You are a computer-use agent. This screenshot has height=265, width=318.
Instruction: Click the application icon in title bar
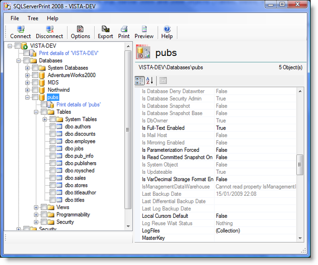coord(8,7)
